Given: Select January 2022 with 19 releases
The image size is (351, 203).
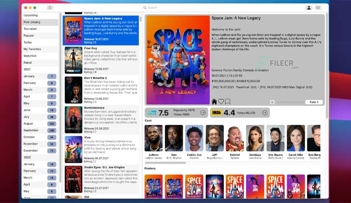Looking at the screenshot, I should coord(40,164).
